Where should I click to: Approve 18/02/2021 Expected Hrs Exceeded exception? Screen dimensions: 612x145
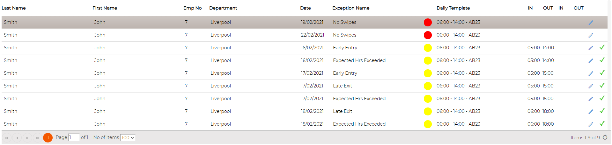click(x=602, y=124)
